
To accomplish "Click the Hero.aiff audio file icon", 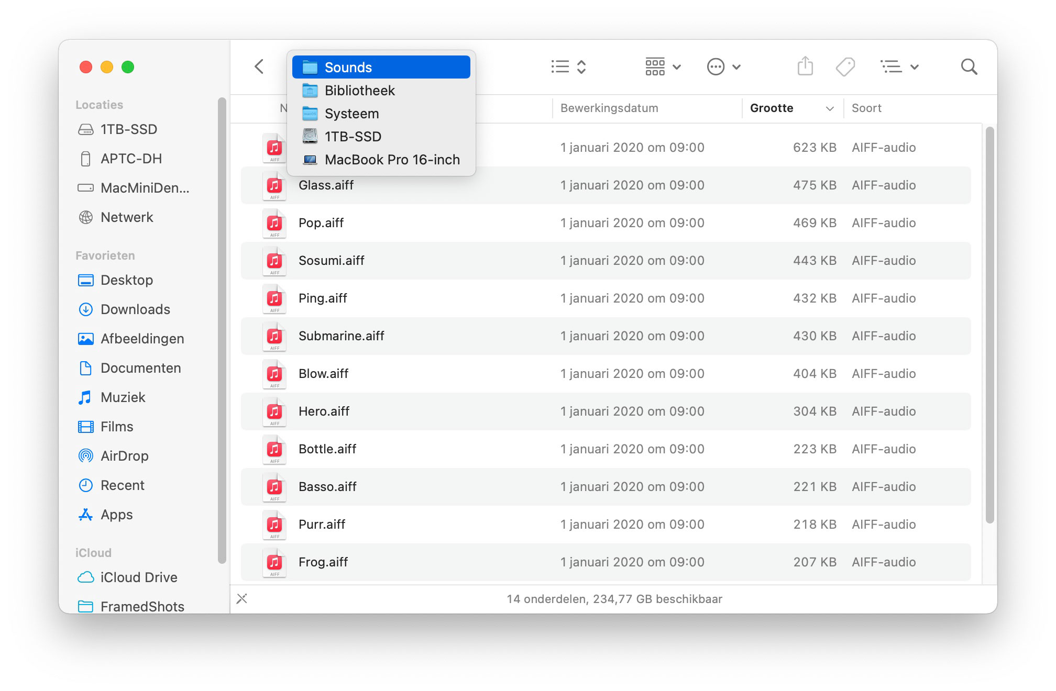I will 274,412.
